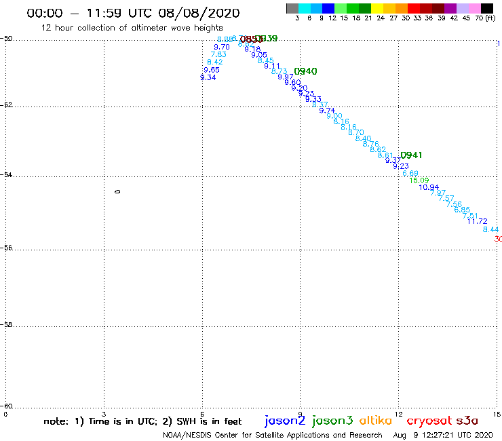Click the 7.83 wave height reading

click(x=218, y=54)
